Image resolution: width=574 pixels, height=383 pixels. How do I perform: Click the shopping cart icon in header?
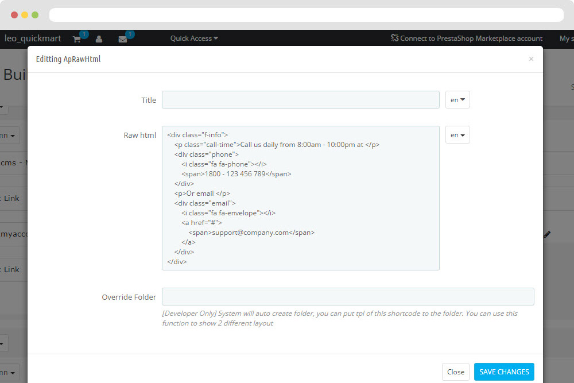coord(76,39)
